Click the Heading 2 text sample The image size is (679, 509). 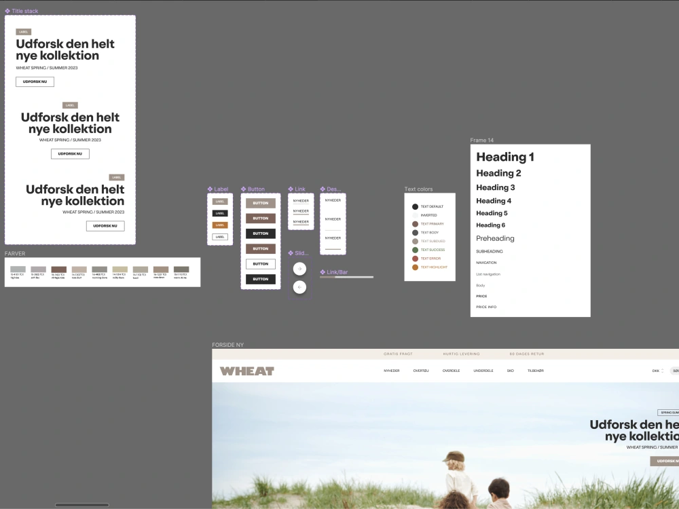499,173
